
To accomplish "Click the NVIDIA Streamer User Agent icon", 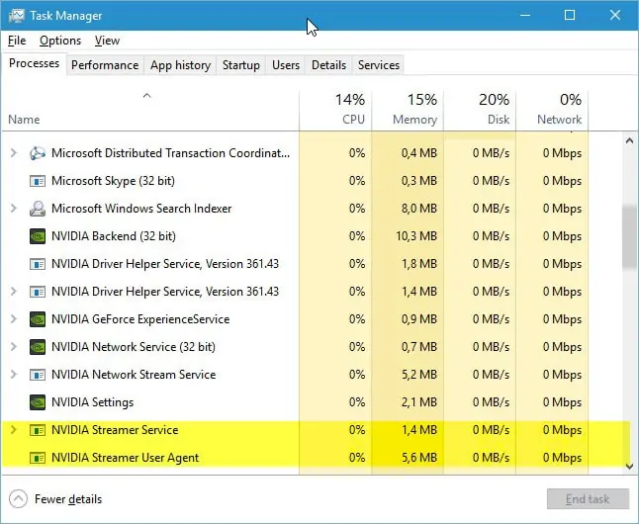I will (x=37, y=458).
